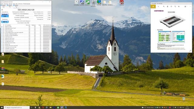
Task: Click the heart favorite icon in Photos toolbar
Action: click(171, 7)
